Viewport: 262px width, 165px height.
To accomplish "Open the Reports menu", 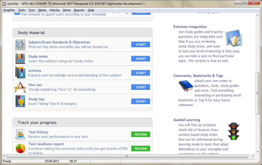I will [x=79, y=10].
